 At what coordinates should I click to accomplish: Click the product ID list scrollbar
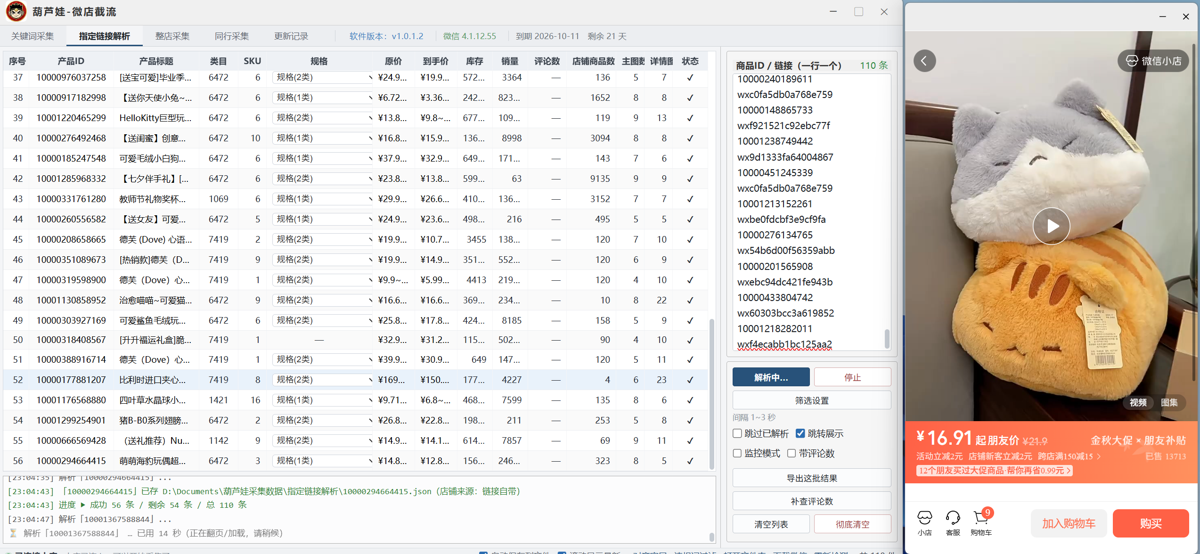(x=887, y=338)
